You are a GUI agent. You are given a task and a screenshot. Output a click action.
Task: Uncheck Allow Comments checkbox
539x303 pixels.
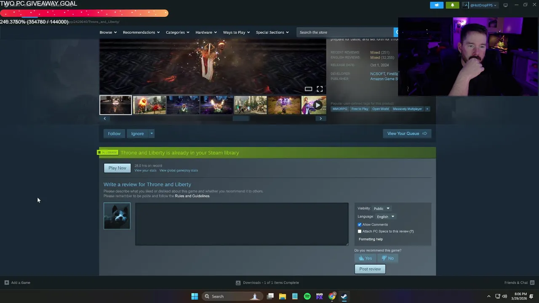(360, 225)
